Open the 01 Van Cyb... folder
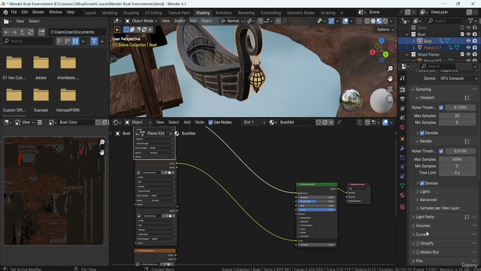The image size is (481, 271). click(x=14, y=67)
